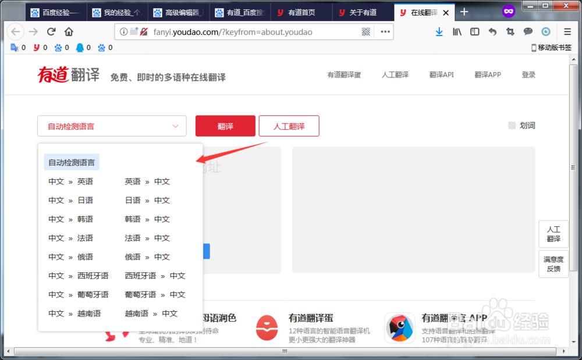Choose 中文 » 韩语 translation direction
Image resolution: width=582 pixels, height=360 pixels.
pyautogui.click(x=70, y=219)
